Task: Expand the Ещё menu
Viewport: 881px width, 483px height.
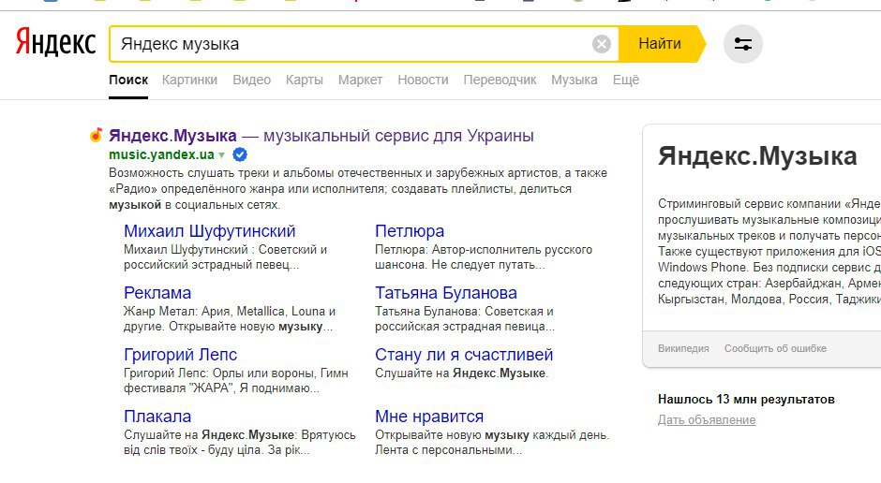Action: click(x=626, y=80)
